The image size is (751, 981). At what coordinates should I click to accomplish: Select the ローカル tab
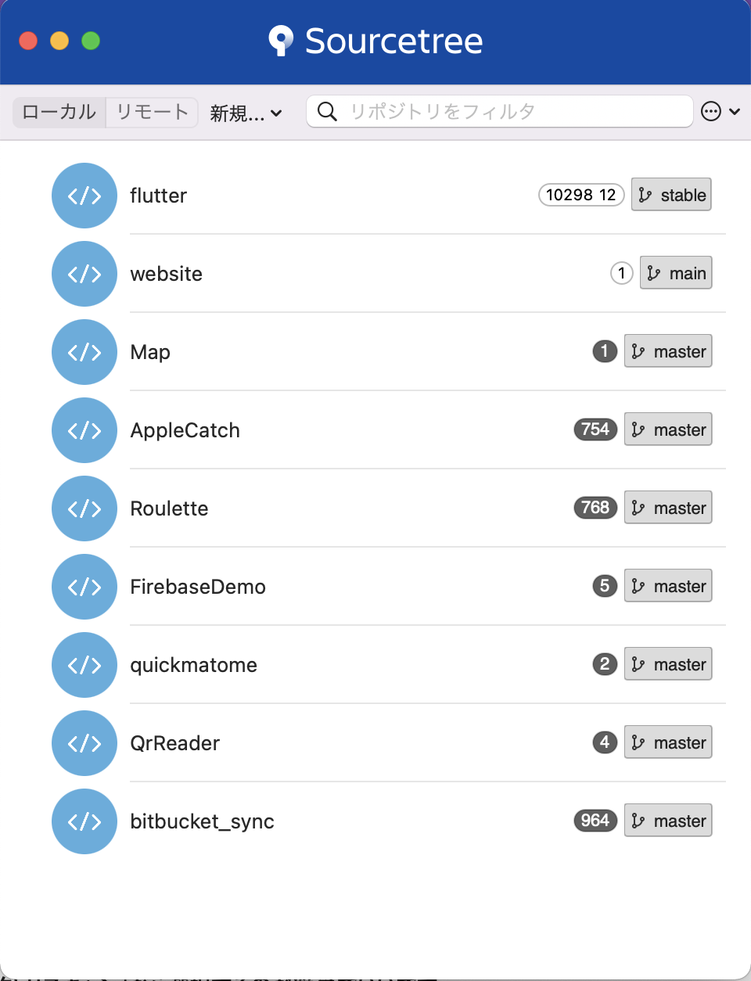pyautogui.click(x=58, y=112)
